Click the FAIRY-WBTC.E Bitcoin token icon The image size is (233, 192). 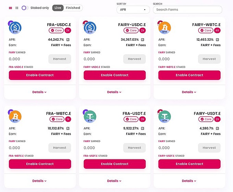click(x=165, y=28)
